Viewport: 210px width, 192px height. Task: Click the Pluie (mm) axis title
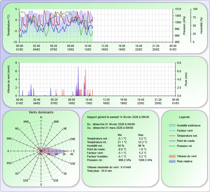tap(186, 79)
